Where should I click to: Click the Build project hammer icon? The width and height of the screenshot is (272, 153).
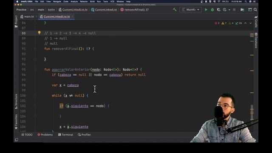click(175, 10)
